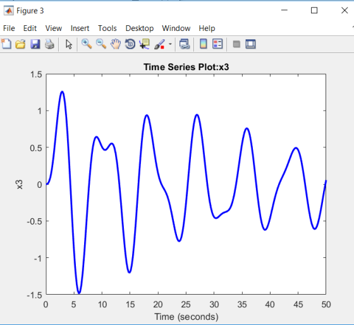The height and width of the screenshot is (325, 354).
Task: Click the x-axis tick label '25'
Action: (x=186, y=304)
